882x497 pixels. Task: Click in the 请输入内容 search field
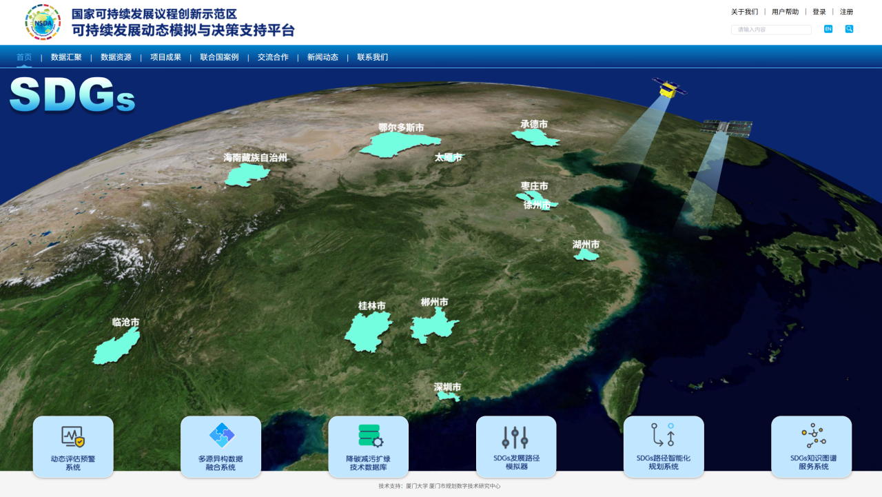click(770, 30)
